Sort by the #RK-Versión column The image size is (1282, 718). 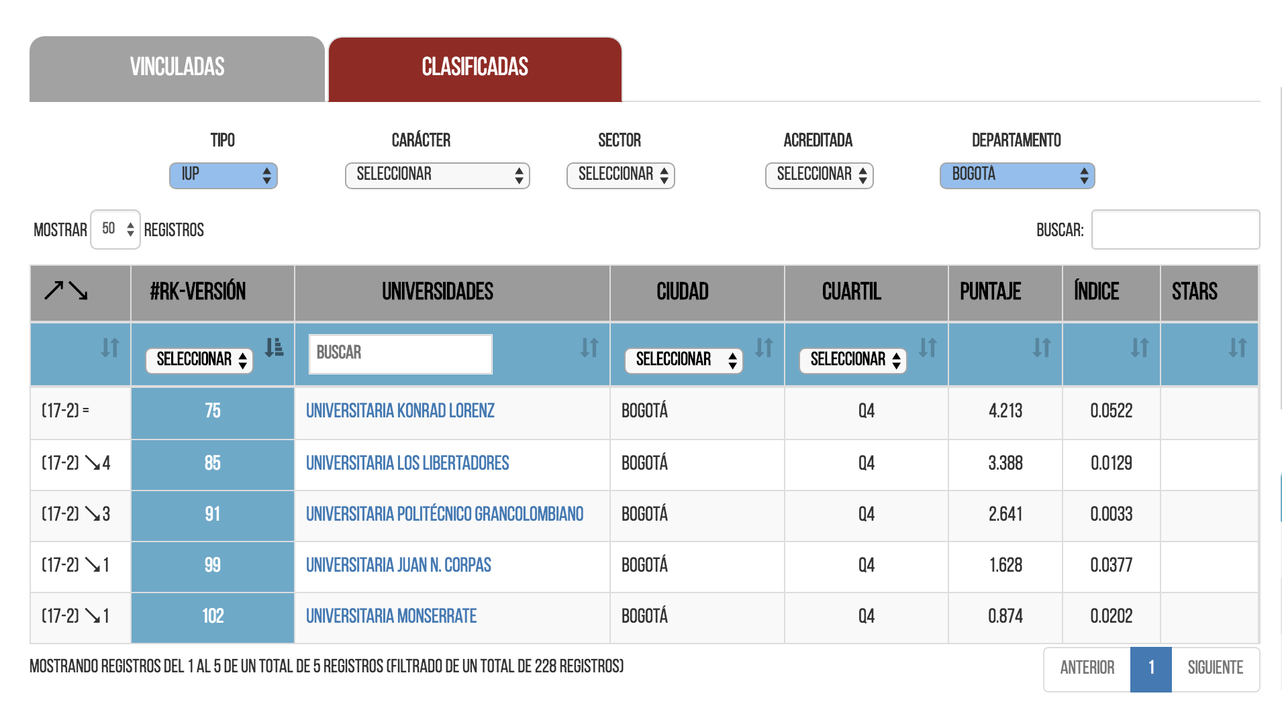click(x=274, y=347)
